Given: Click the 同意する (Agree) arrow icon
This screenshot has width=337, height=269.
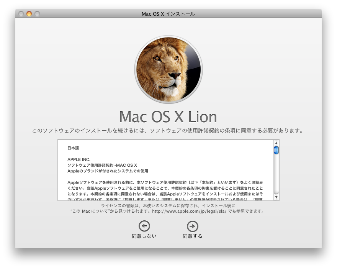Looking at the screenshot, I should tap(192, 226).
